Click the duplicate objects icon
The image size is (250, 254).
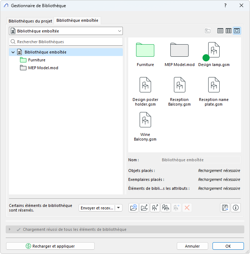click(x=165, y=208)
